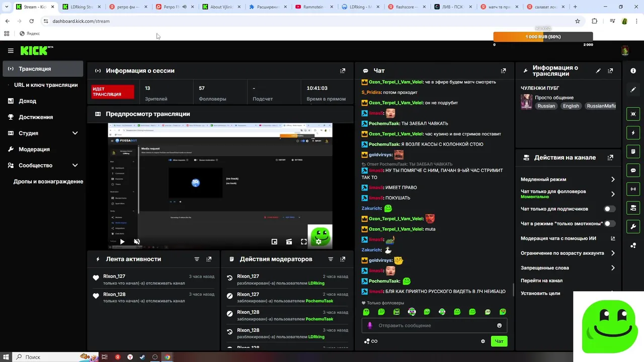Enable Чат только для подписчиков switch
Image resolution: width=644 pixels, height=362 pixels.
(x=609, y=209)
